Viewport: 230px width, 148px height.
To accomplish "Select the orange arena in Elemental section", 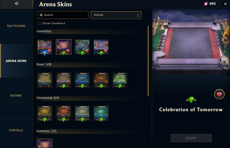I will coord(44,113).
